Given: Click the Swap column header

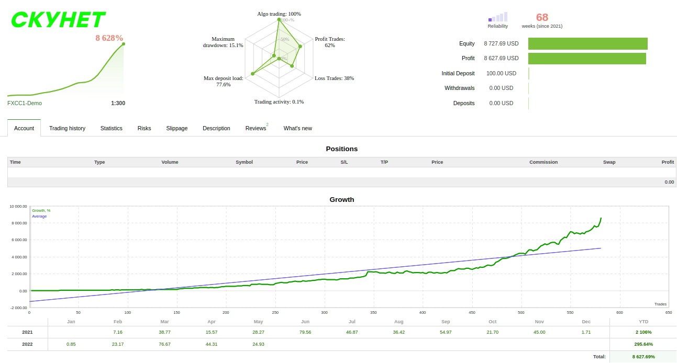Looking at the screenshot, I should click(609, 162).
